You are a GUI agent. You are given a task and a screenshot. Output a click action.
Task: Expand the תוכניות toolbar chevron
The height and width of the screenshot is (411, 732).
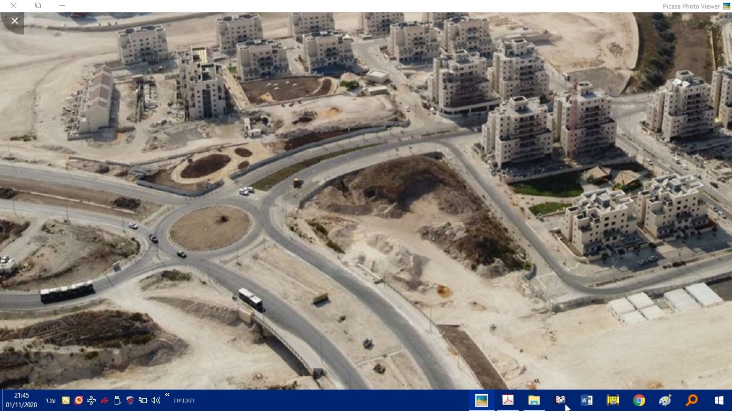(x=167, y=396)
